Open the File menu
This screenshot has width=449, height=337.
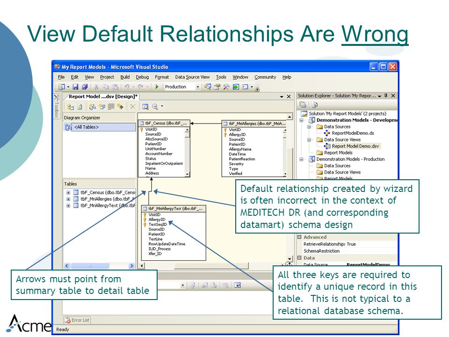[61, 77]
